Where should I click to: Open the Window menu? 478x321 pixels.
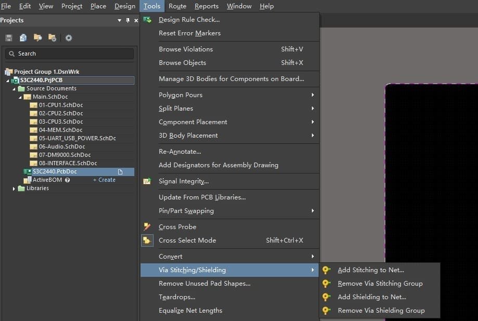239,6
